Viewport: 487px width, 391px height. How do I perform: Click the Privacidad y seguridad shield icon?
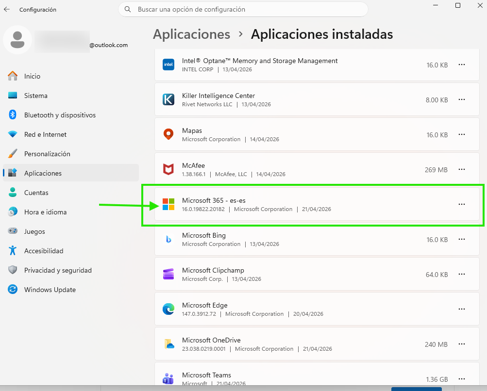tap(13, 270)
